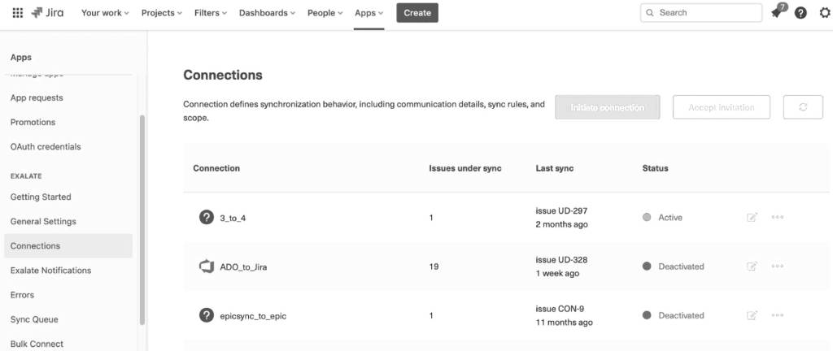Expand the People menu
This screenshot has height=351, width=833.
pyautogui.click(x=325, y=13)
